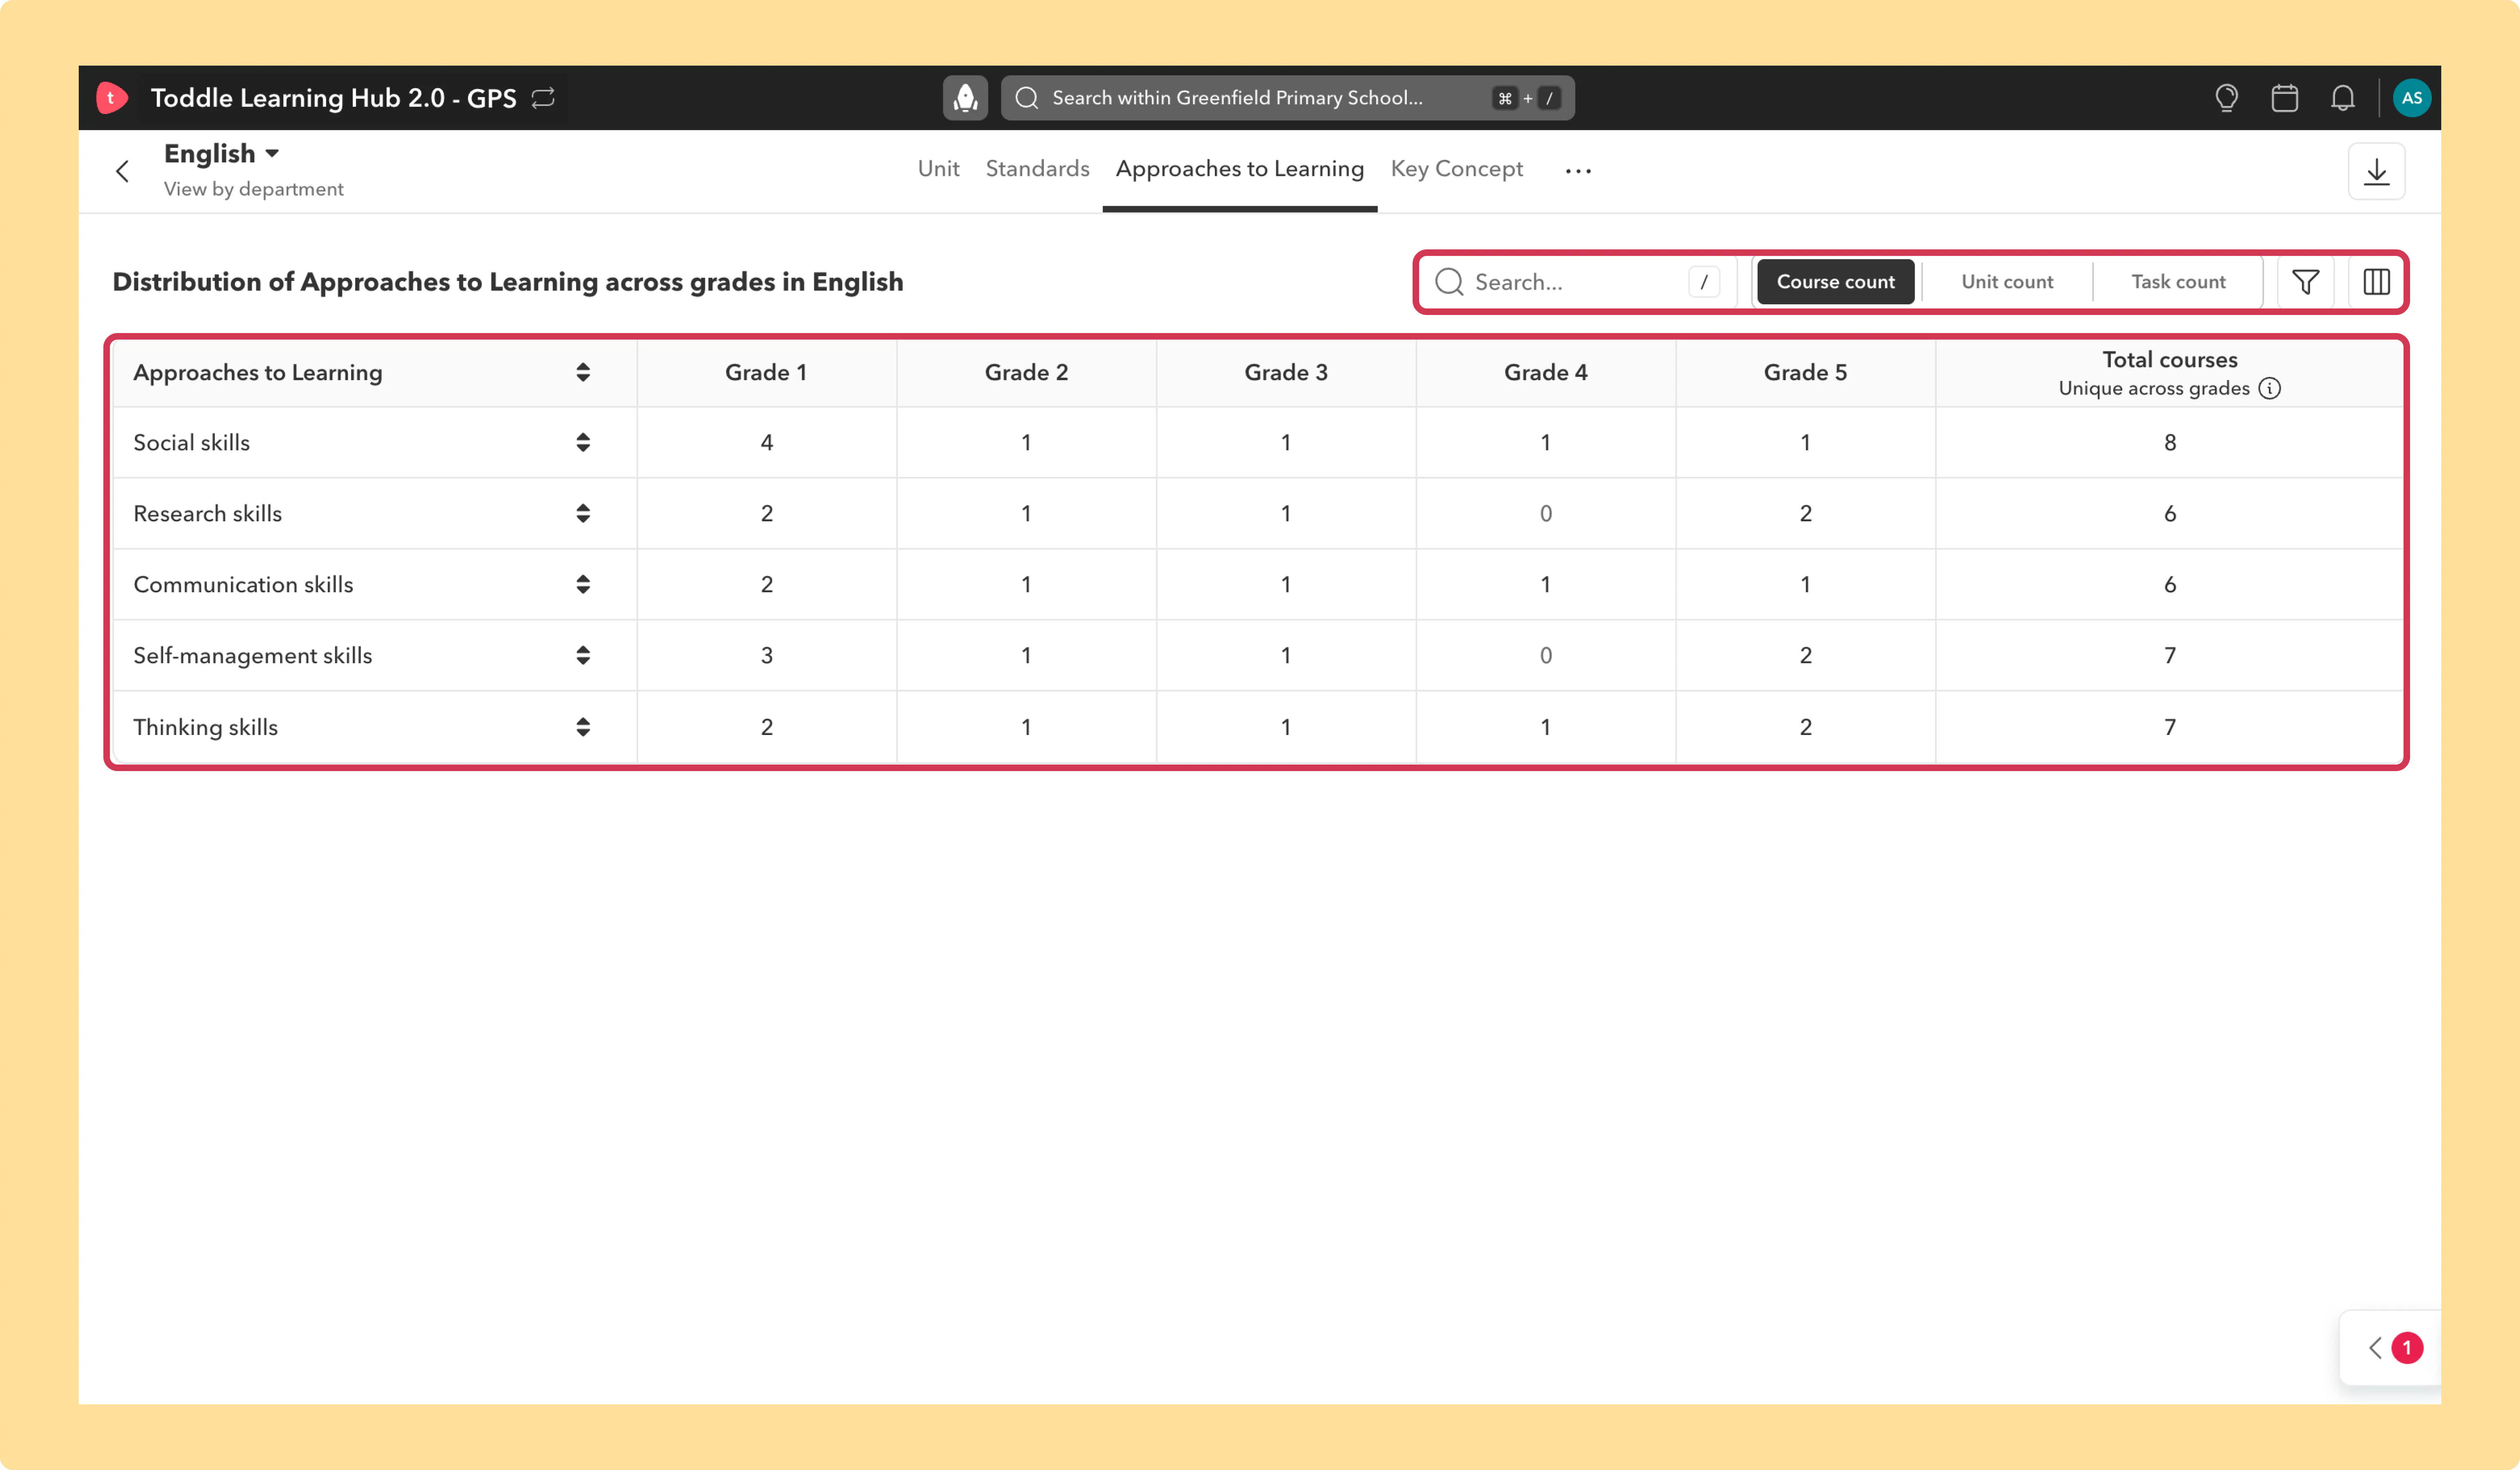
Task: Click Thinking skills Grade 5 count 2
Action: [x=1805, y=727]
